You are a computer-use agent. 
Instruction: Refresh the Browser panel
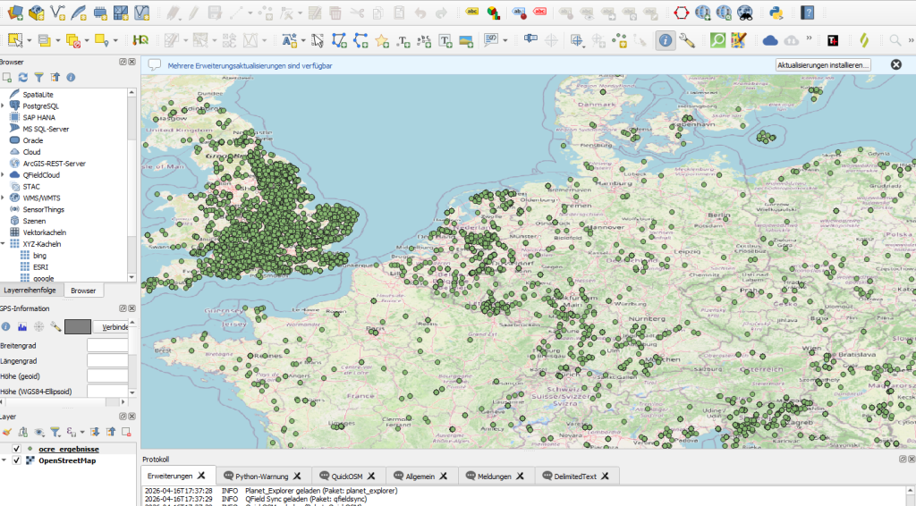(x=23, y=78)
